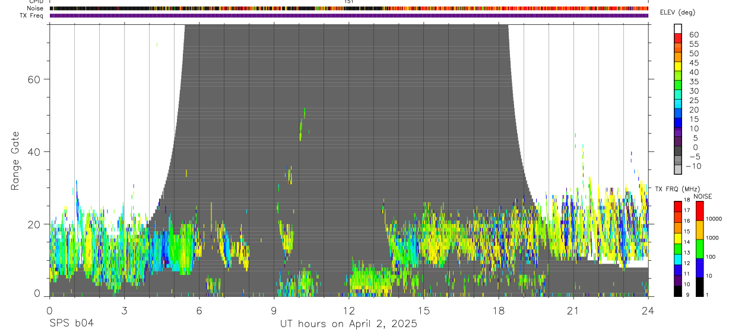This screenshot has width=729, height=336.
Task: Select the light gray -10 elevation swatch
Action: tap(679, 170)
